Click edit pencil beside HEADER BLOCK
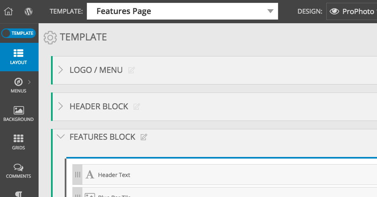 point(137,107)
